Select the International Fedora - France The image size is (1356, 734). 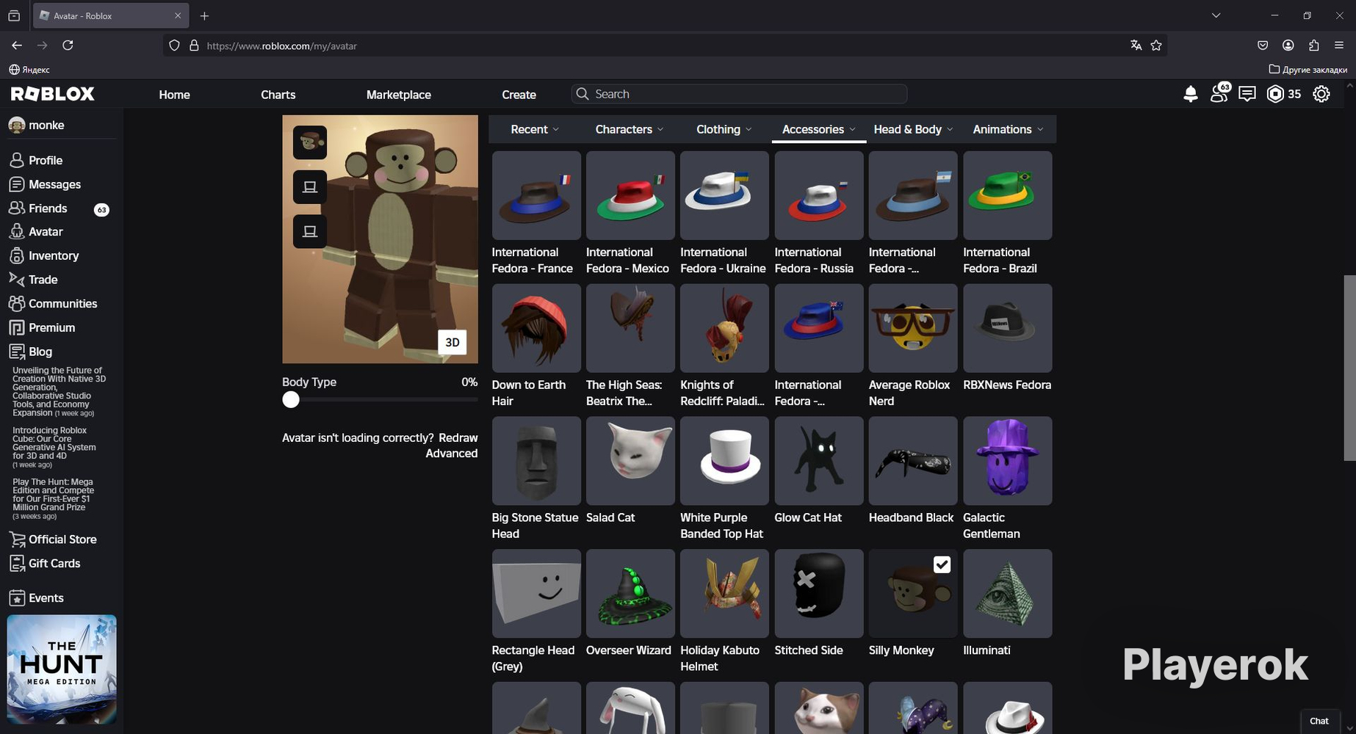536,195
